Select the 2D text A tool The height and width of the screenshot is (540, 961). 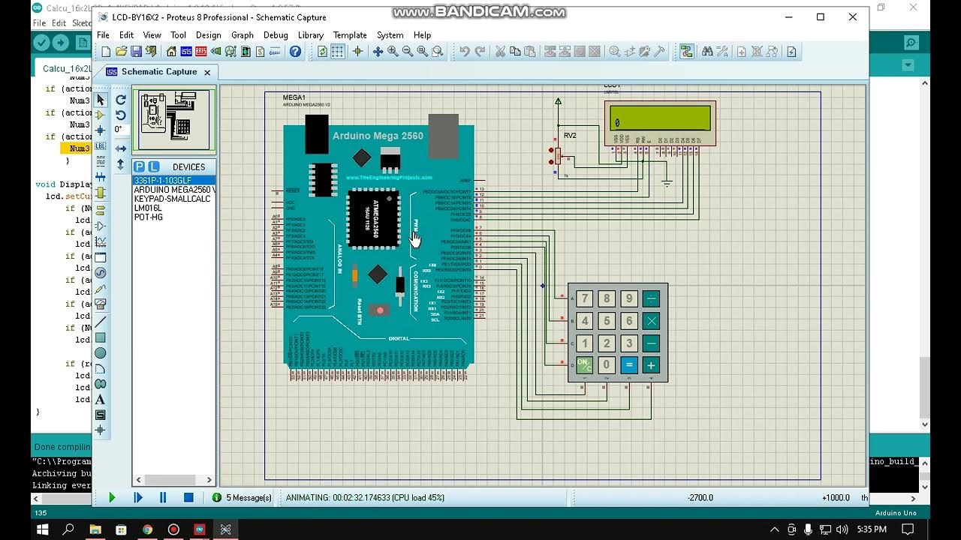tap(101, 400)
